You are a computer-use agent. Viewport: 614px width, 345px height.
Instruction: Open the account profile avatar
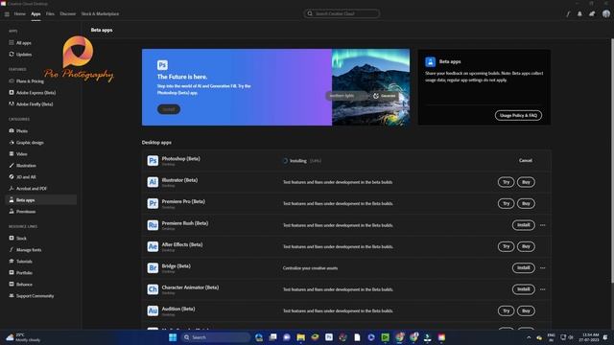(605, 14)
